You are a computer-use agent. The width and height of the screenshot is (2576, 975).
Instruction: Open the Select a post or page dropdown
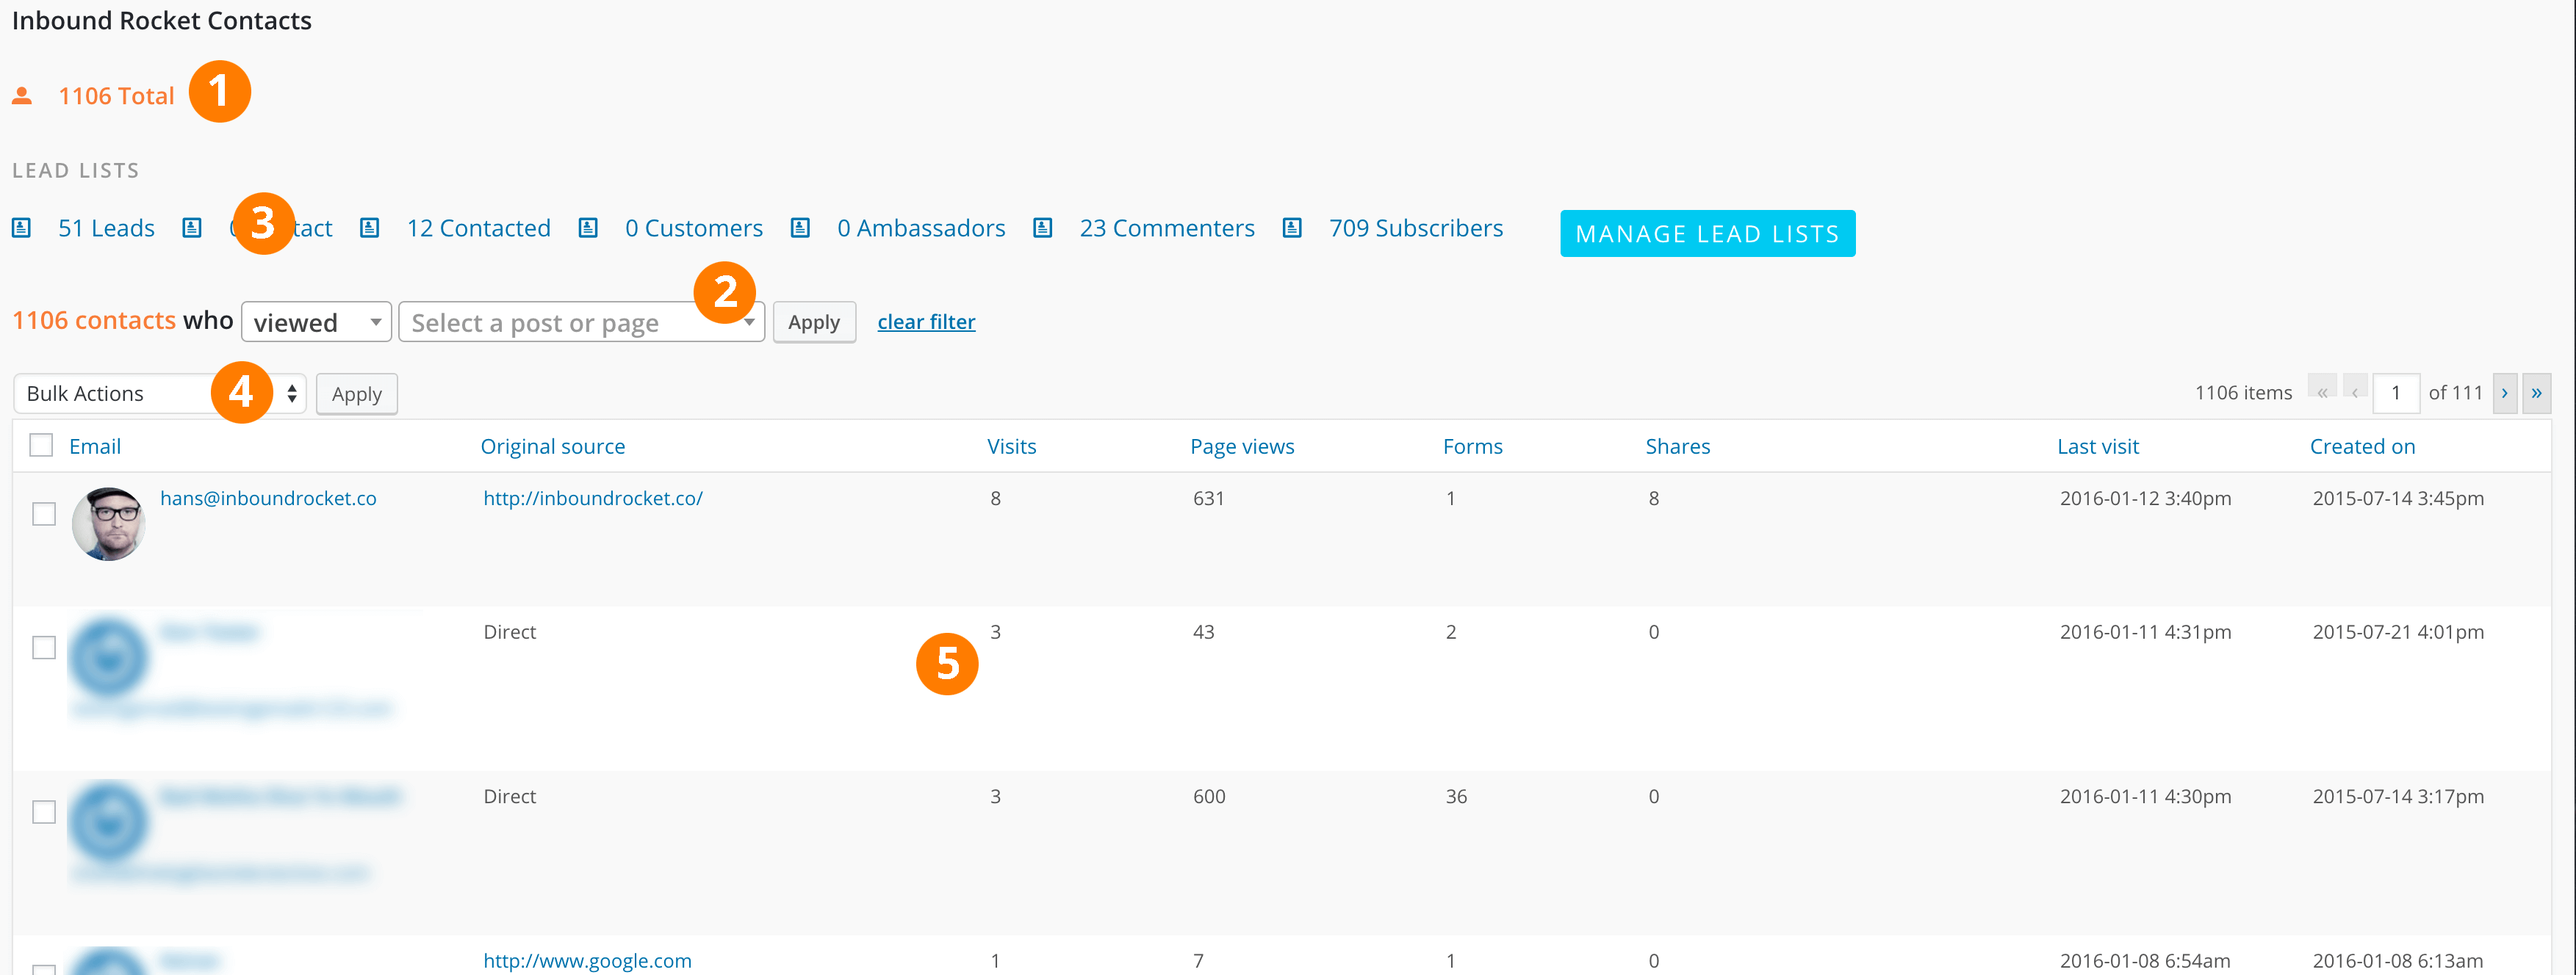[581, 322]
